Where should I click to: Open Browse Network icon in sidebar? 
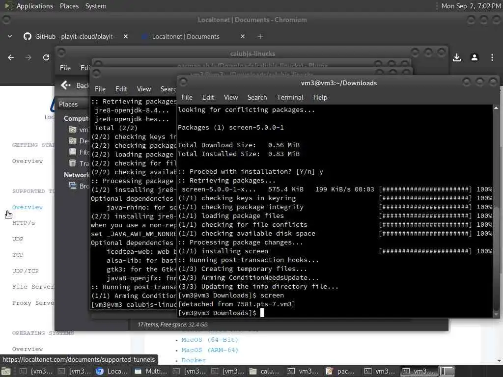tap(73, 186)
